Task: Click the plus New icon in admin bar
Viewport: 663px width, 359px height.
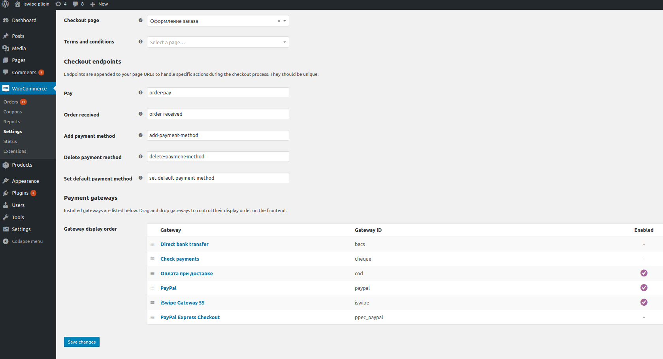Action: coord(93,4)
